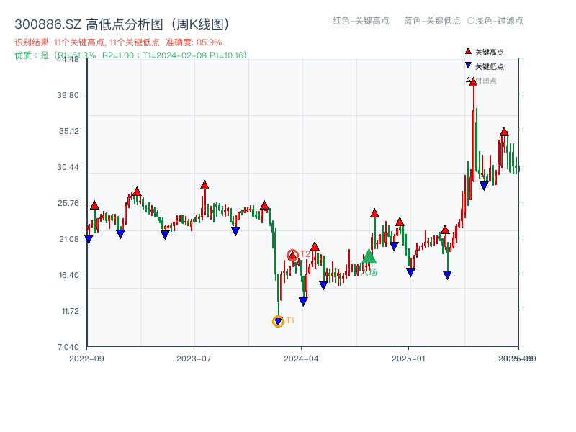The height and width of the screenshot is (432, 576).
Task: Toggle the 过滤点 hollow triangle legend entry
Action: 481,81
